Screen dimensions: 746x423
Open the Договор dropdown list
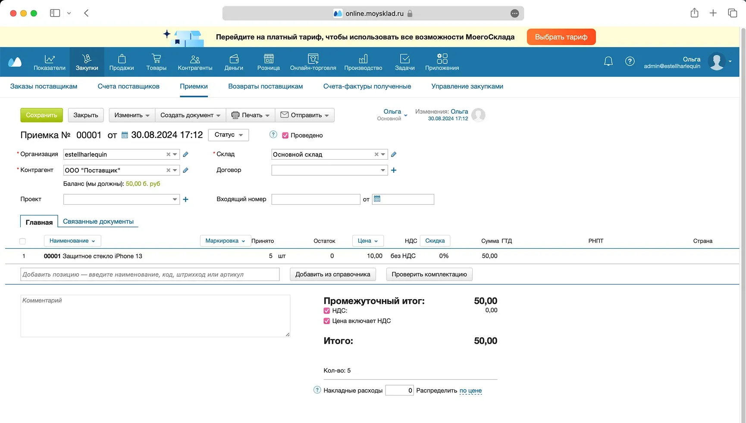click(382, 170)
